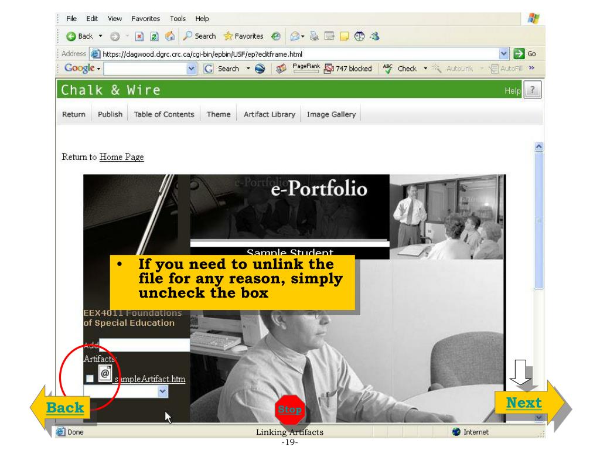
Task: Click the AutoFill toolbar button
Action: click(x=506, y=69)
